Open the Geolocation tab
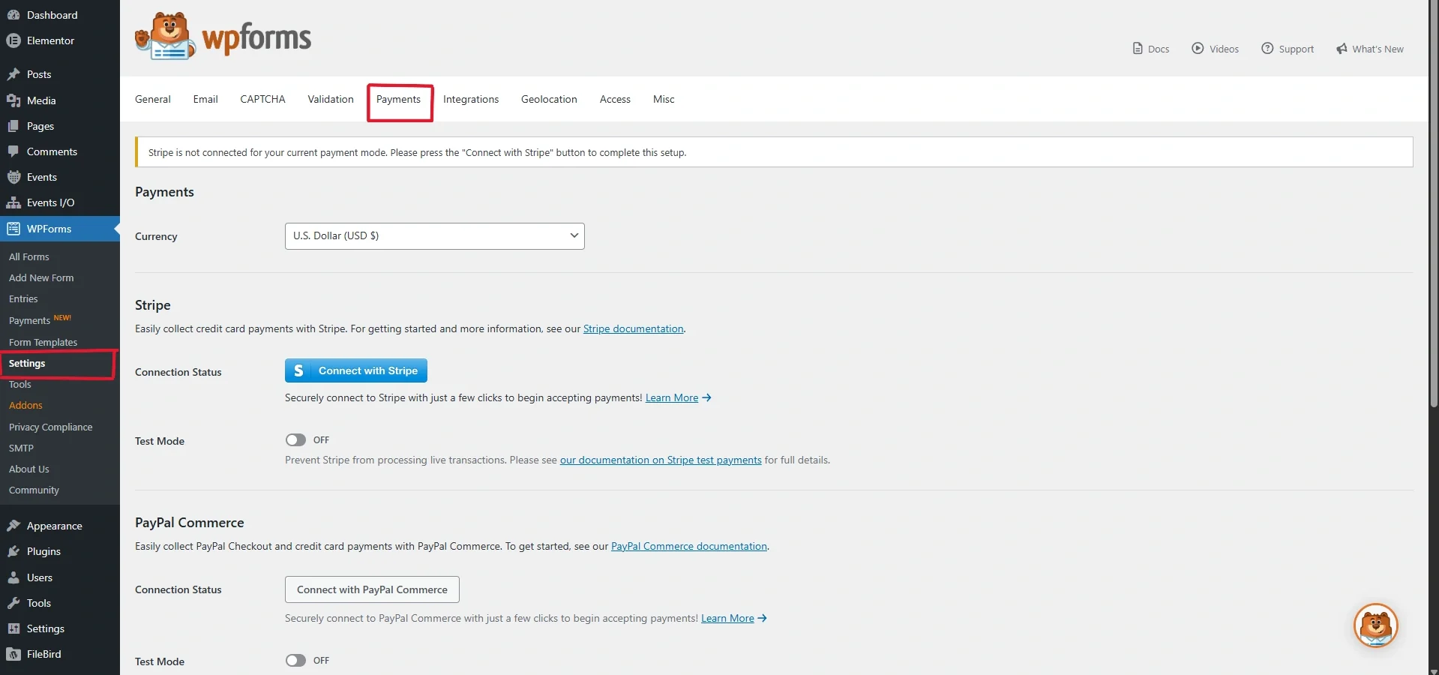 pyautogui.click(x=549, y=99)
